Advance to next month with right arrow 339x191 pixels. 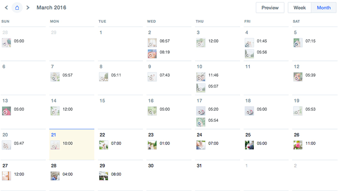[x=28, y=8]
